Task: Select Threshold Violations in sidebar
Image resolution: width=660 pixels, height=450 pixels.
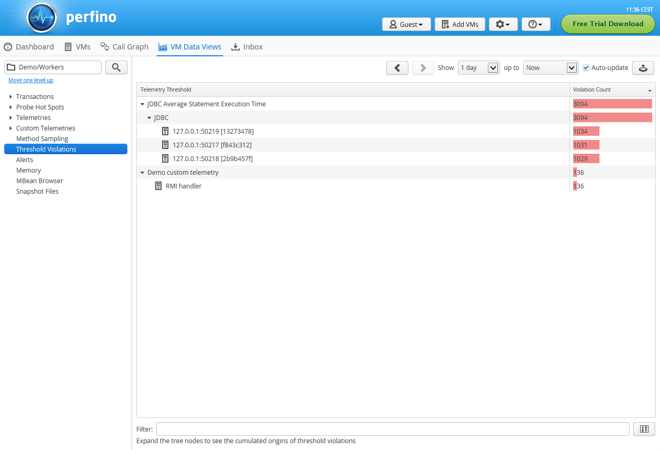Action: (x=66, y=149)
